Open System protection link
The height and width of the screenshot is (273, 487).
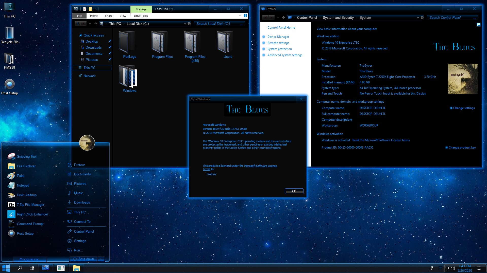point(279,49)
